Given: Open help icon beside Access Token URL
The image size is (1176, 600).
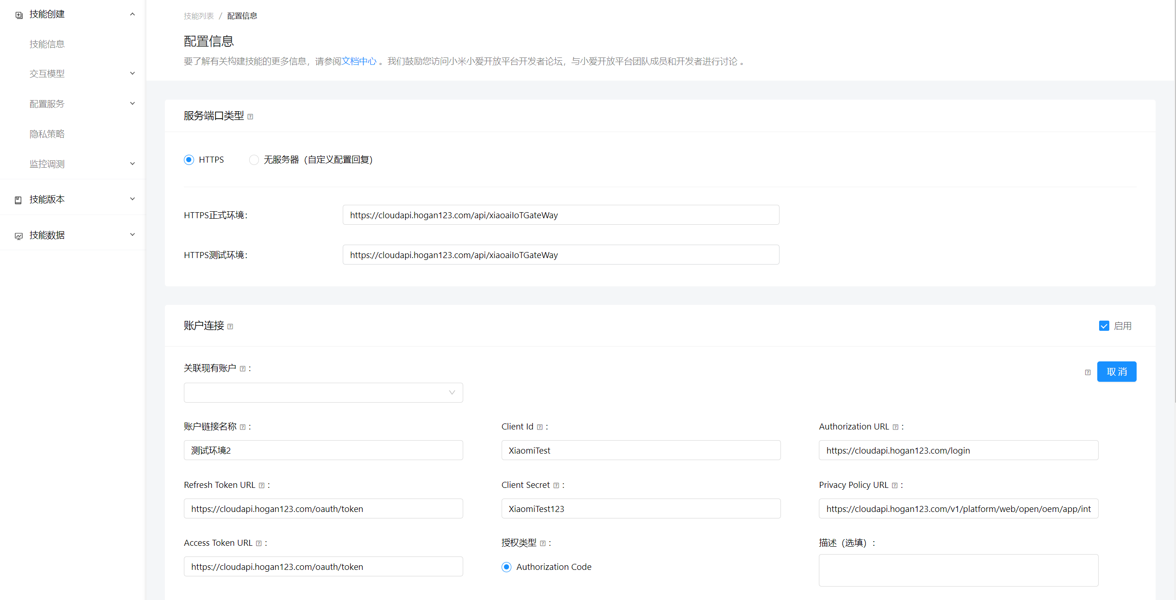Looking at the screenshot, I should click(x=259, y=543).
